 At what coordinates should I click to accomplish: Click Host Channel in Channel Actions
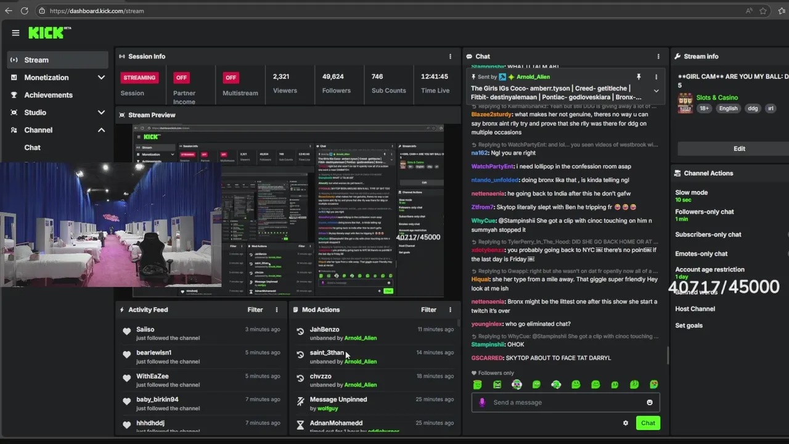tap(695, 309)
